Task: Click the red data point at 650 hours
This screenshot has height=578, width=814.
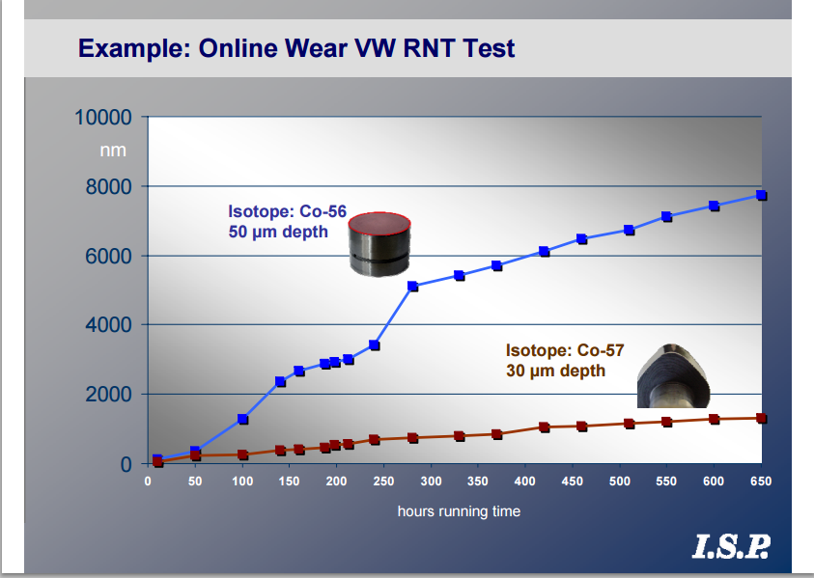Action: [x=762, y=418]
